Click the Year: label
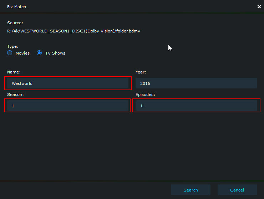264x199 pixels. 141,72
